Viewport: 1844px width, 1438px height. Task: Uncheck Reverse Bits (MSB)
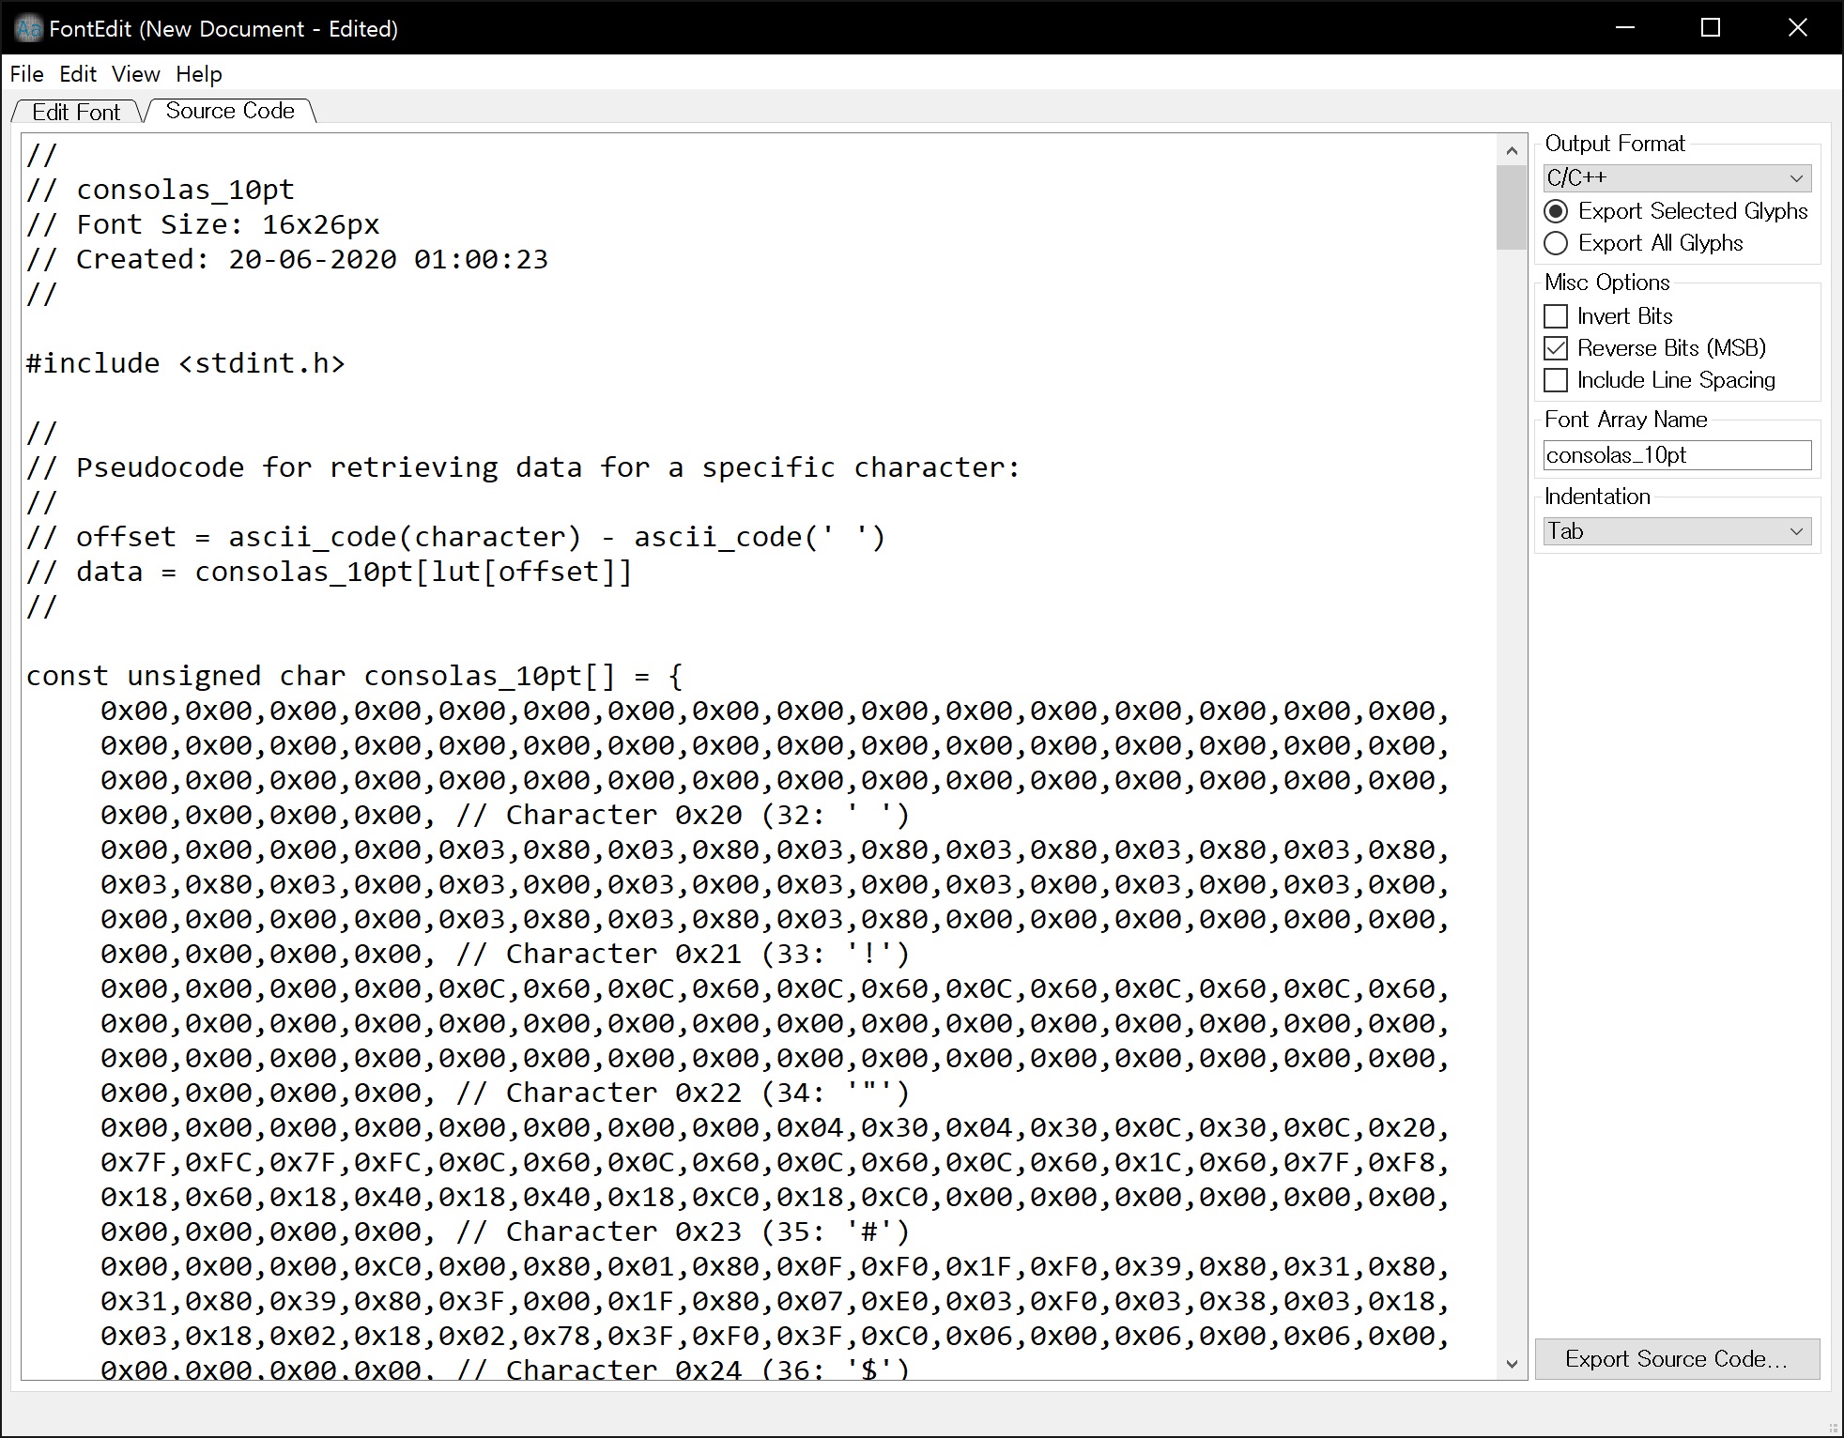[x=1556, y=348]
